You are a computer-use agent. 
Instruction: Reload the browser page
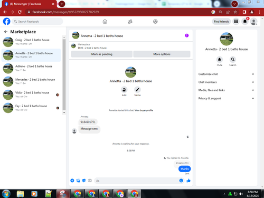click(20, 12)
